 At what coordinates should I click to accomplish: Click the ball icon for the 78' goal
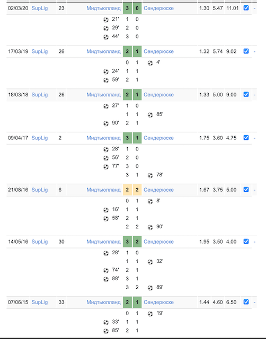click(x=150, y=175)
